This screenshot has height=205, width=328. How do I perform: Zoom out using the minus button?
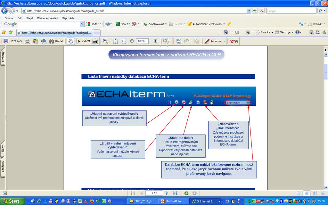tap(132, 41)
